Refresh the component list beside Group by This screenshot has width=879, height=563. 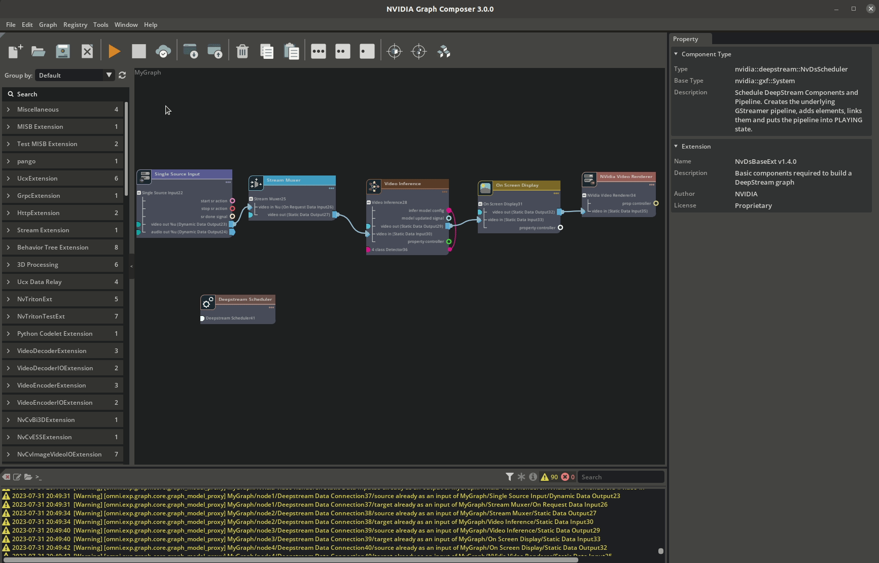tap(122, 75)
